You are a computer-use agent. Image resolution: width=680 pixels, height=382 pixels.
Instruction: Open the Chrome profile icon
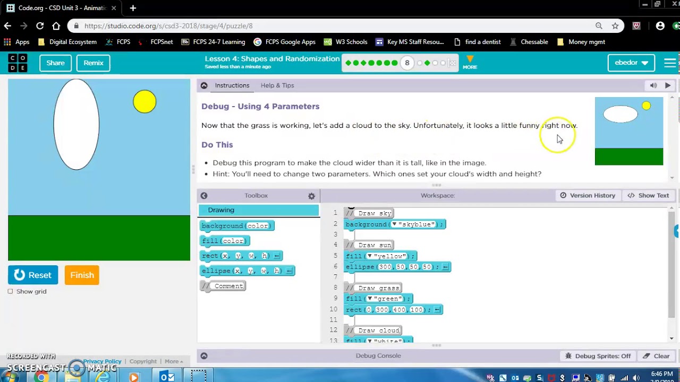(x=660, y=25)
